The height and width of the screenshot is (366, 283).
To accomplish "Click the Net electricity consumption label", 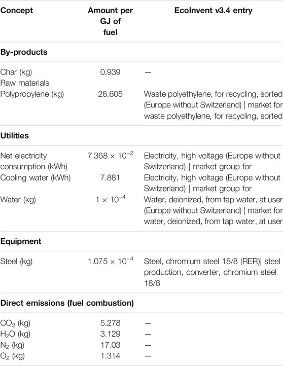I will (x=34, y=161).
